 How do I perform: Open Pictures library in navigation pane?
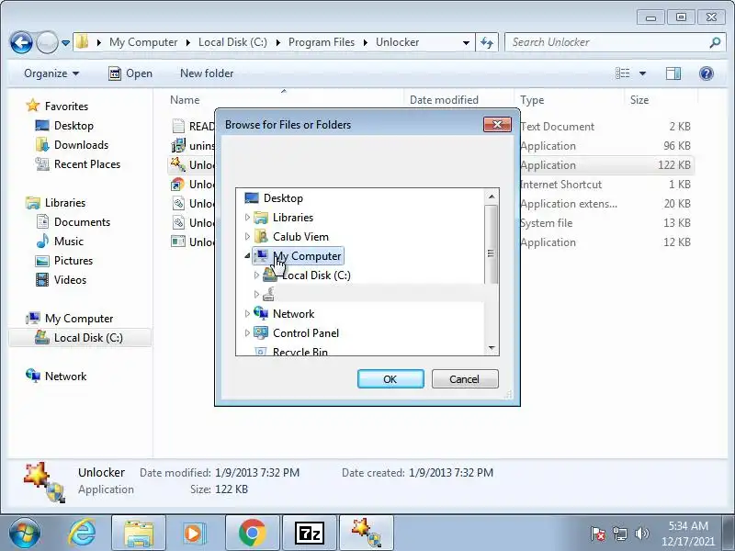tap(73, 261)
